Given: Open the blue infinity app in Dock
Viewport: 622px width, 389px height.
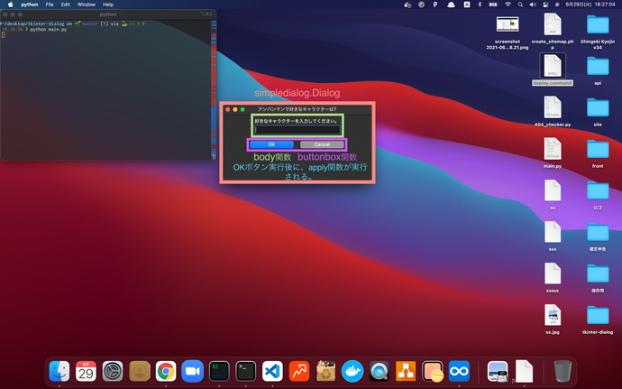Looking at the screenshot, I should click(x=459, y=371).
